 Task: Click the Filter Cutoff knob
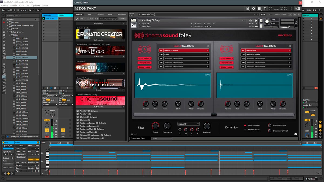tap(155, 126)
